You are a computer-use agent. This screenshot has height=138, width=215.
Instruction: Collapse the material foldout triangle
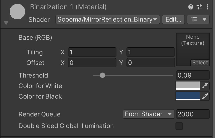coord(6,23)
